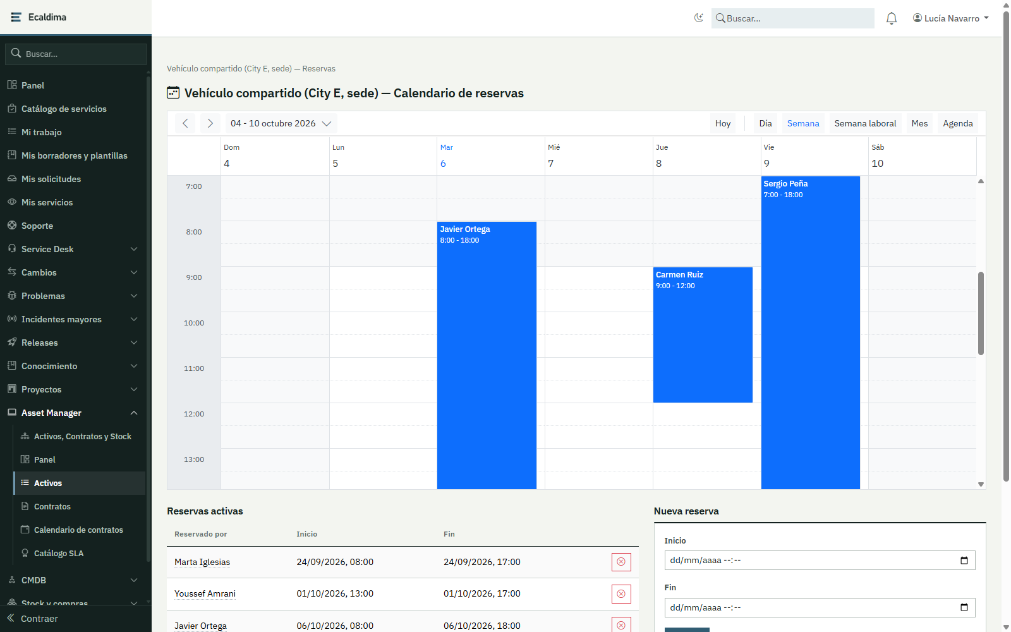Screen dimensions: 1011x632
Task: Collapse the Asset Manager menu
Action: (x=73, y=413)
